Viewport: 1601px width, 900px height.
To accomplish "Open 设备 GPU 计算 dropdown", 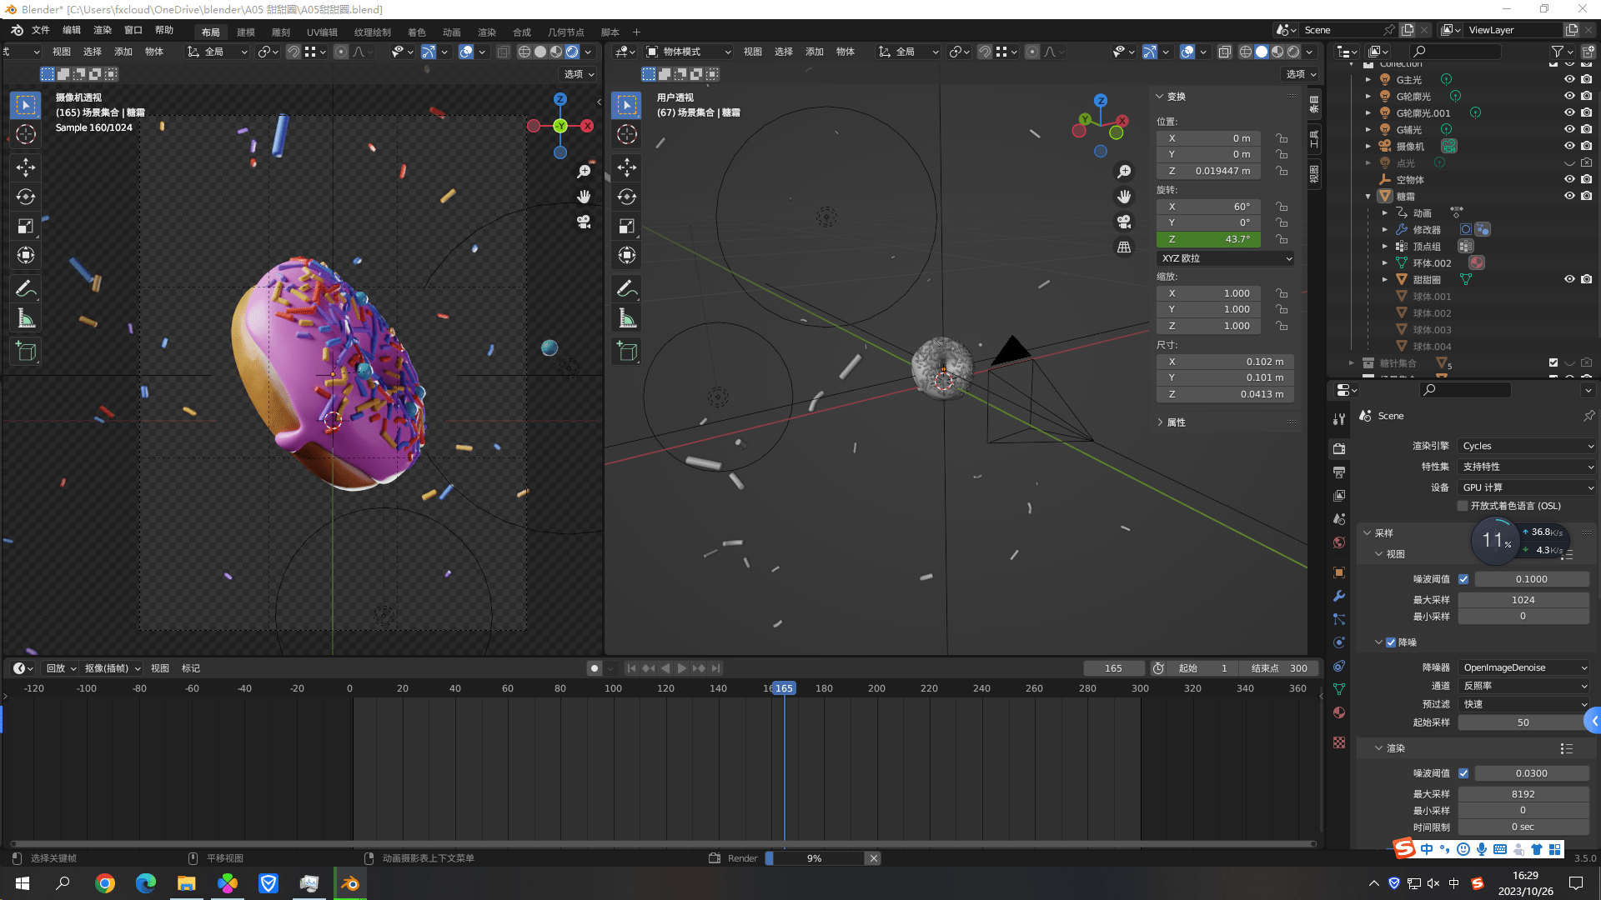I will (x=1527, y=488).
